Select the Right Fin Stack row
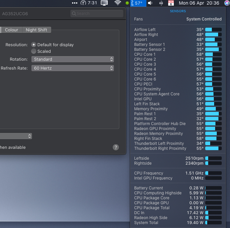Viewport: 230px width, 228px height. click(178, 139)
